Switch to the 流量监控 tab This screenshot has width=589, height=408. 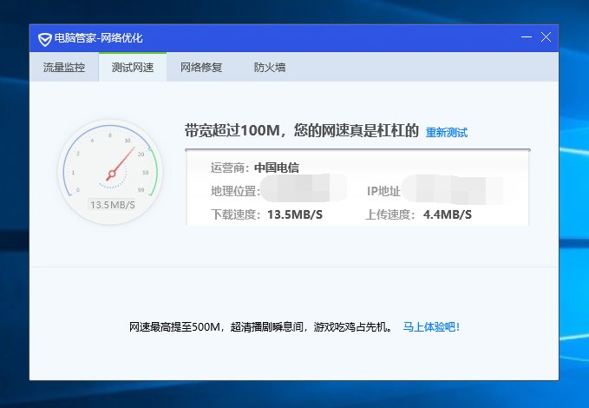[x=64, y=68]
